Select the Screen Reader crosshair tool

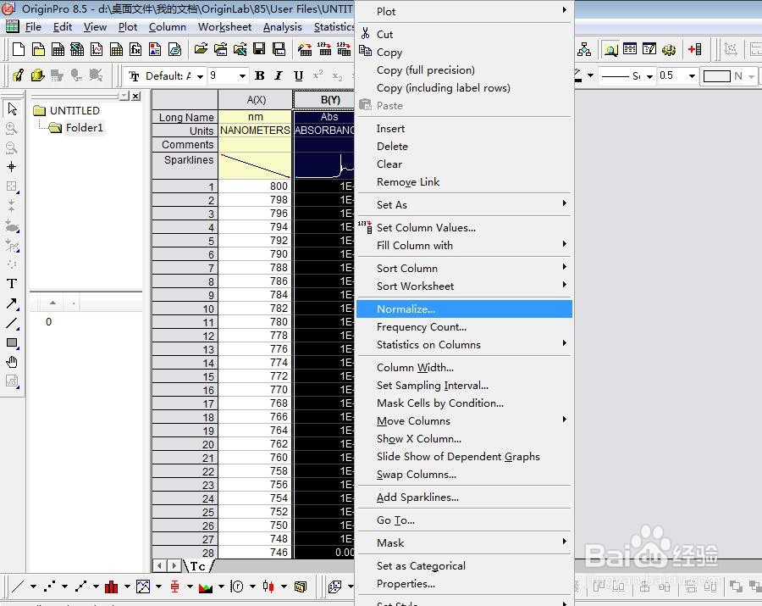12,167
